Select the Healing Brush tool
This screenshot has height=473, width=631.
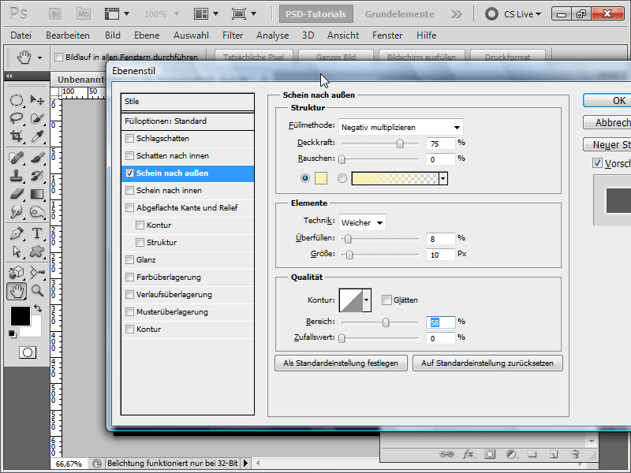[x=16, y=157]
